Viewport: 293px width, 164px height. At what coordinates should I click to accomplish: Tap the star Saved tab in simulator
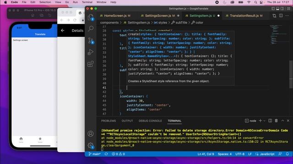click(40, 140)
